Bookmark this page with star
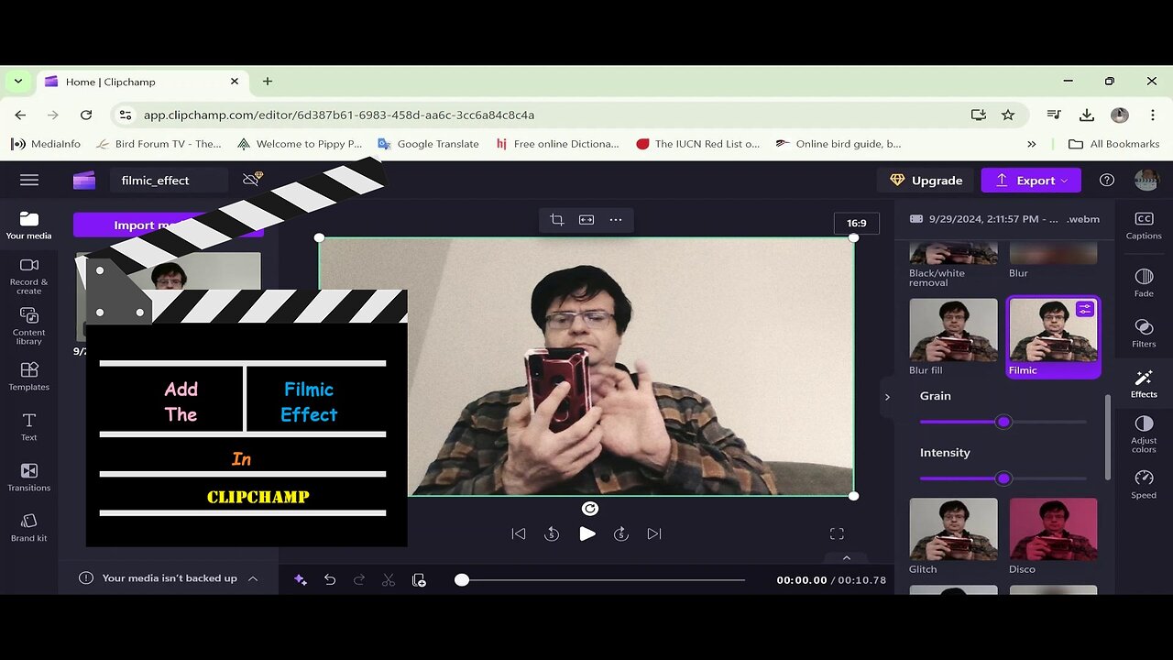This screenshot has height=660, width=1173. coord(1008,115)
